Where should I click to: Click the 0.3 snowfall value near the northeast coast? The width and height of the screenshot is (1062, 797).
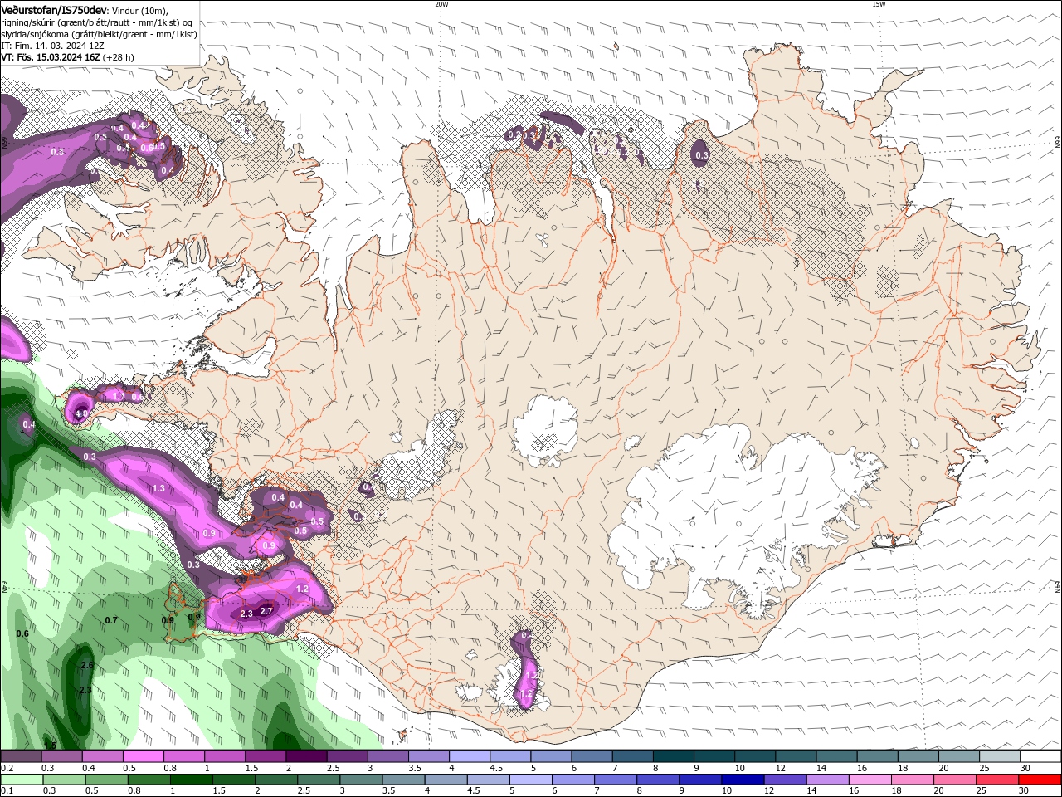[x=701, y=155]
